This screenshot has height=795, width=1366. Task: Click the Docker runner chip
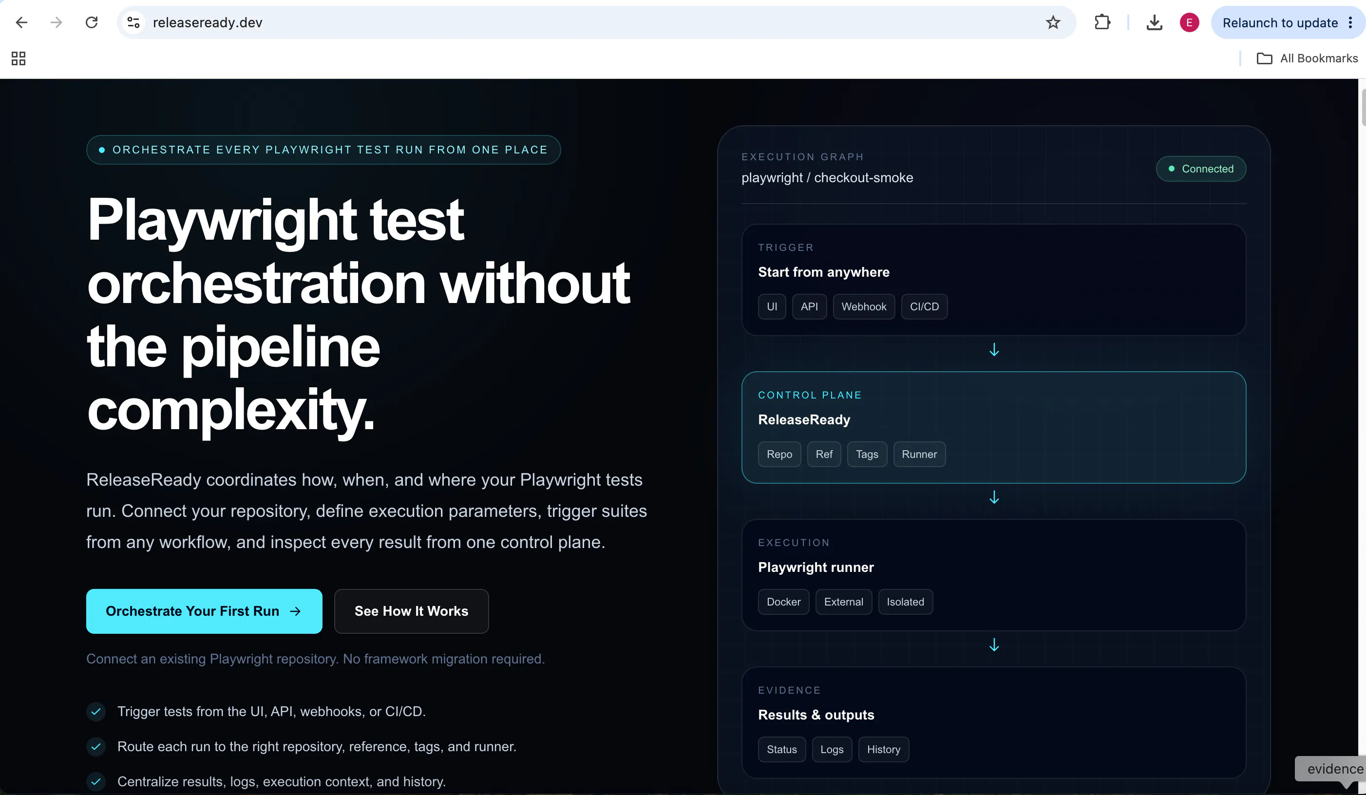point(783,602)
